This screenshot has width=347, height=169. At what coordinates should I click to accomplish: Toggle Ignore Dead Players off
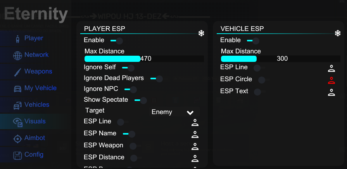coord(157,79)
